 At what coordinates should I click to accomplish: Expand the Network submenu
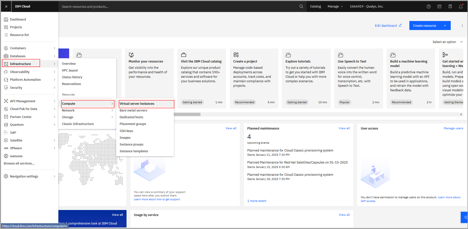click(87, 110)
